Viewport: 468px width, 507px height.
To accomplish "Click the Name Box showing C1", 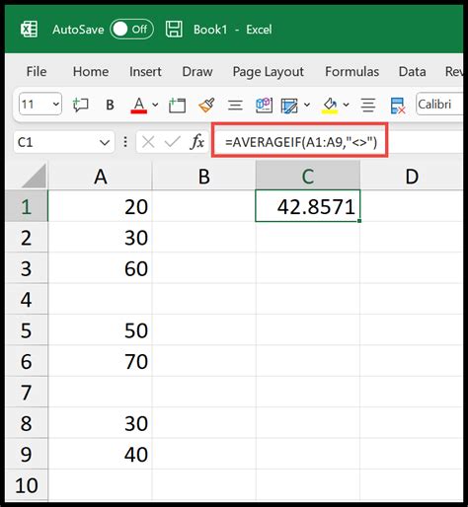I will pyautogui.click(x=64, y=142).
